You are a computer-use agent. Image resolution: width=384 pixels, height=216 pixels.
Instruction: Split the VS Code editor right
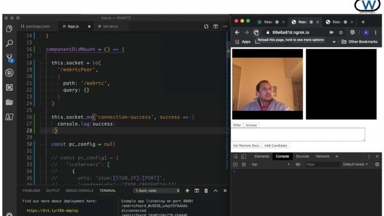tap(215, 26)
